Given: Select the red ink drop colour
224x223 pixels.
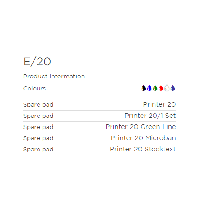Looking at the screenshot, I should click(161, 88).
